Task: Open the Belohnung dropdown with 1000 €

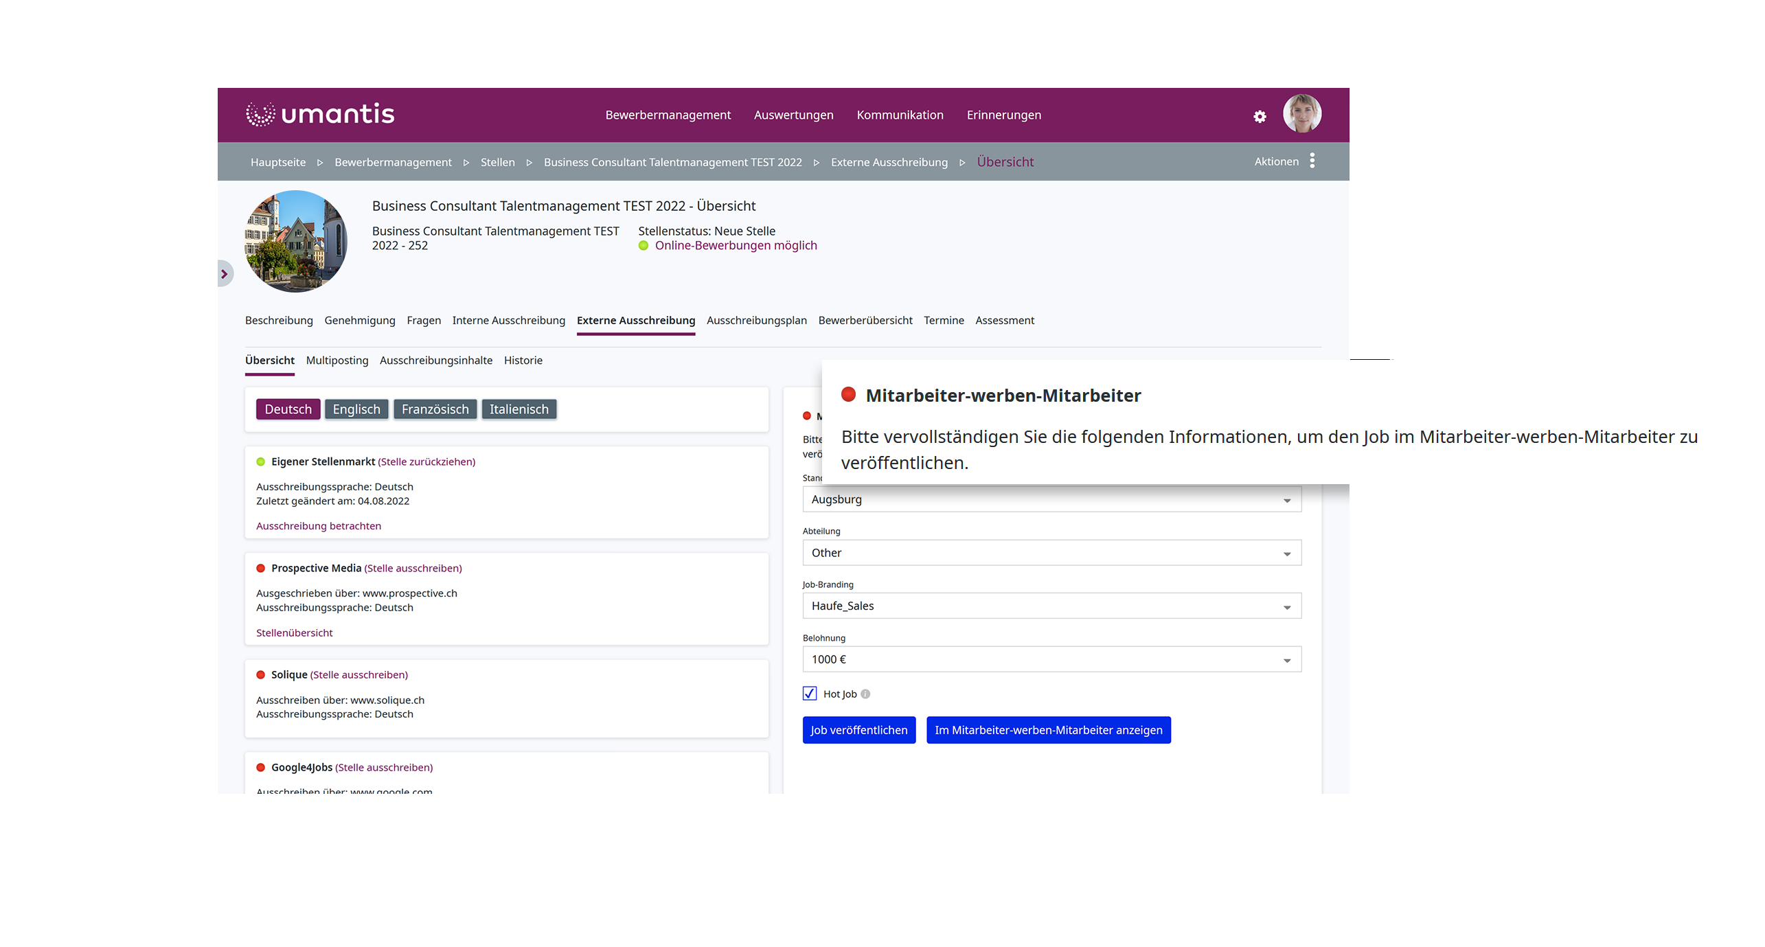Action: pos(1051,659)
